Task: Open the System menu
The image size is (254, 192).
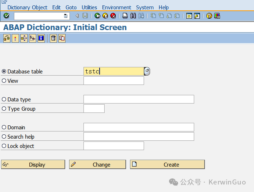Action: (145, 8)
